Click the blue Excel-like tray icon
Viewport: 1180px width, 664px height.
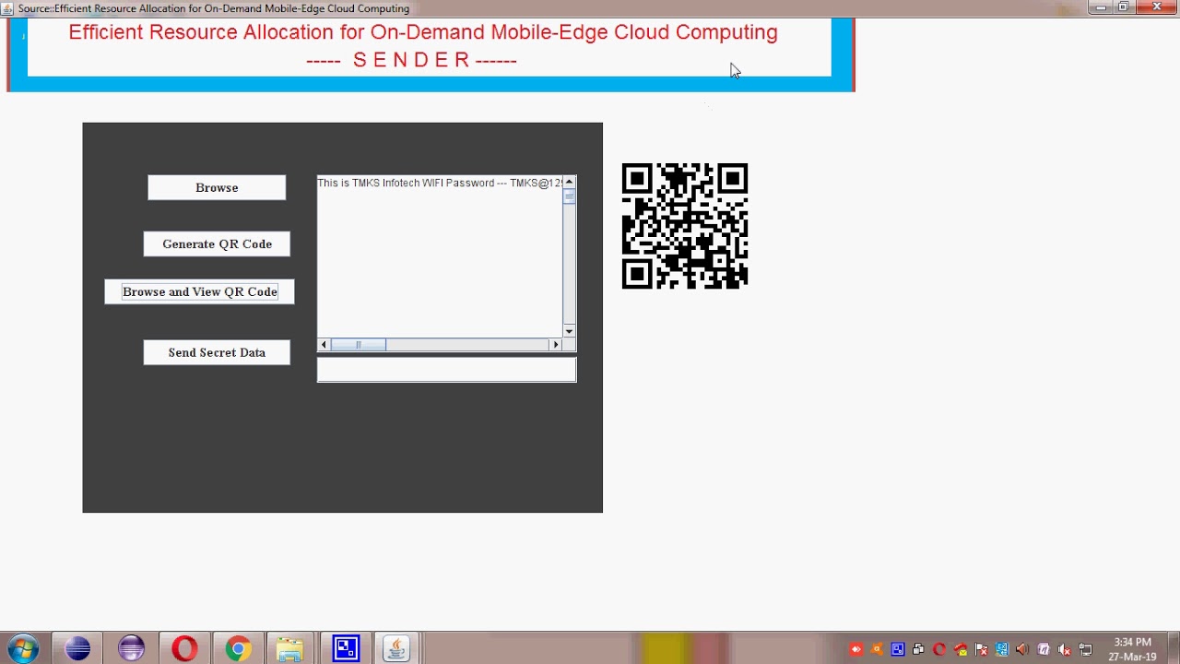(1002, 649)
